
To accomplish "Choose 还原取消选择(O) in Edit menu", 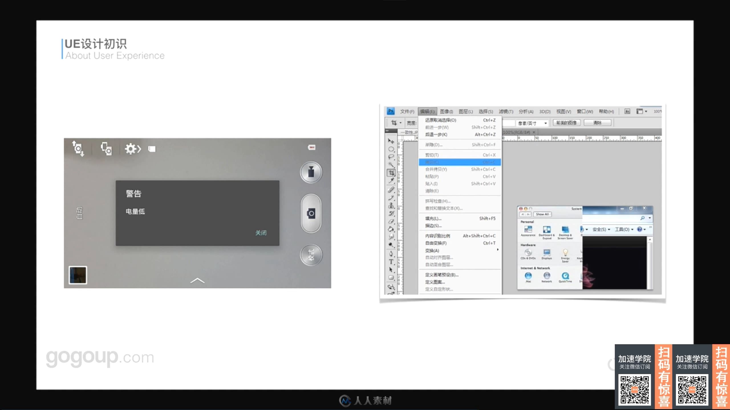I will [460, 120].
